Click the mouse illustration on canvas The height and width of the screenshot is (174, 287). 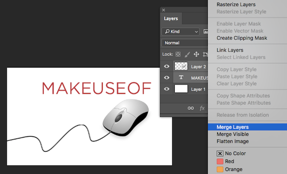(x=126, y=117)
